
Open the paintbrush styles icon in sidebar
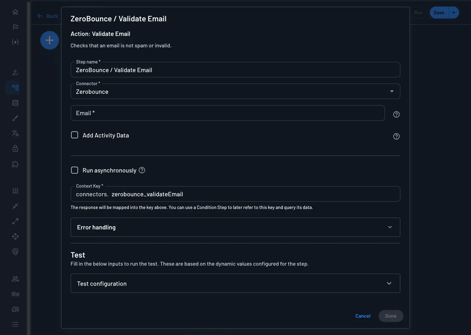click(x=15, y=118)
